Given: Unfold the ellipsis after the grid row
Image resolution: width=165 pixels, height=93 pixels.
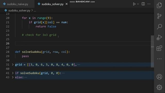Looking at the screenshot, I should (x=79, y=65).
